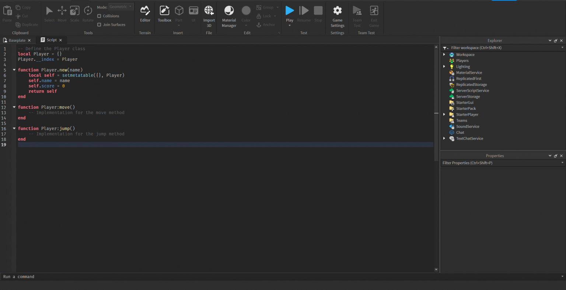The image size is (566, 290).
Task: Open the Mode dropdown showing Geometric
Action: [x=120, y=7]
